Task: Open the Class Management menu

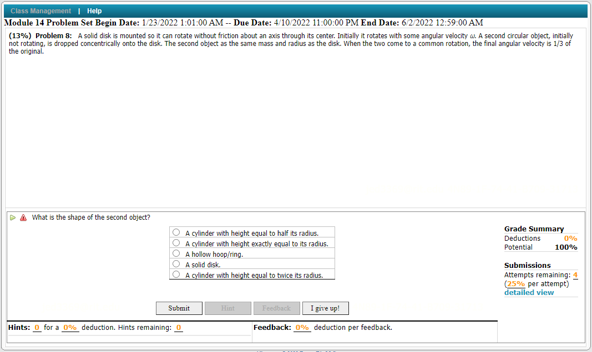Action: pyautogui.click(x=41, y=11)
